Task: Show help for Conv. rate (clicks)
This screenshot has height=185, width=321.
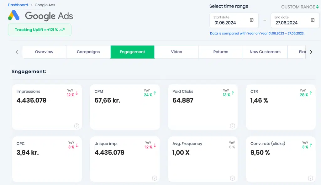Action: [x=310, y=178]
